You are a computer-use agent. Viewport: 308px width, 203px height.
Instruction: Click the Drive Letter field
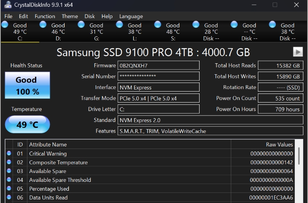159,109
